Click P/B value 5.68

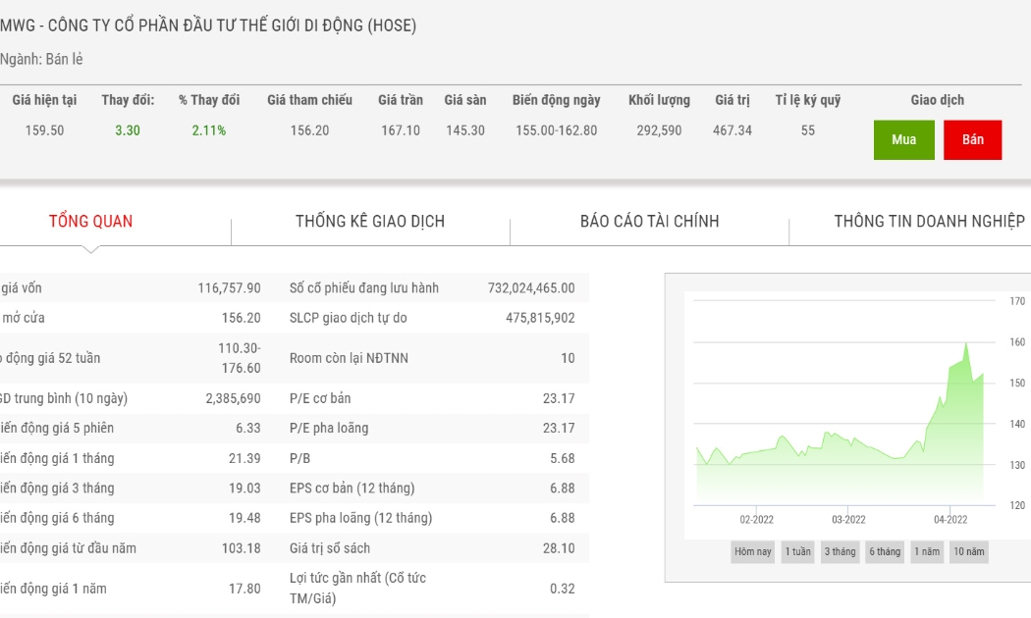[x=563, y=458]
